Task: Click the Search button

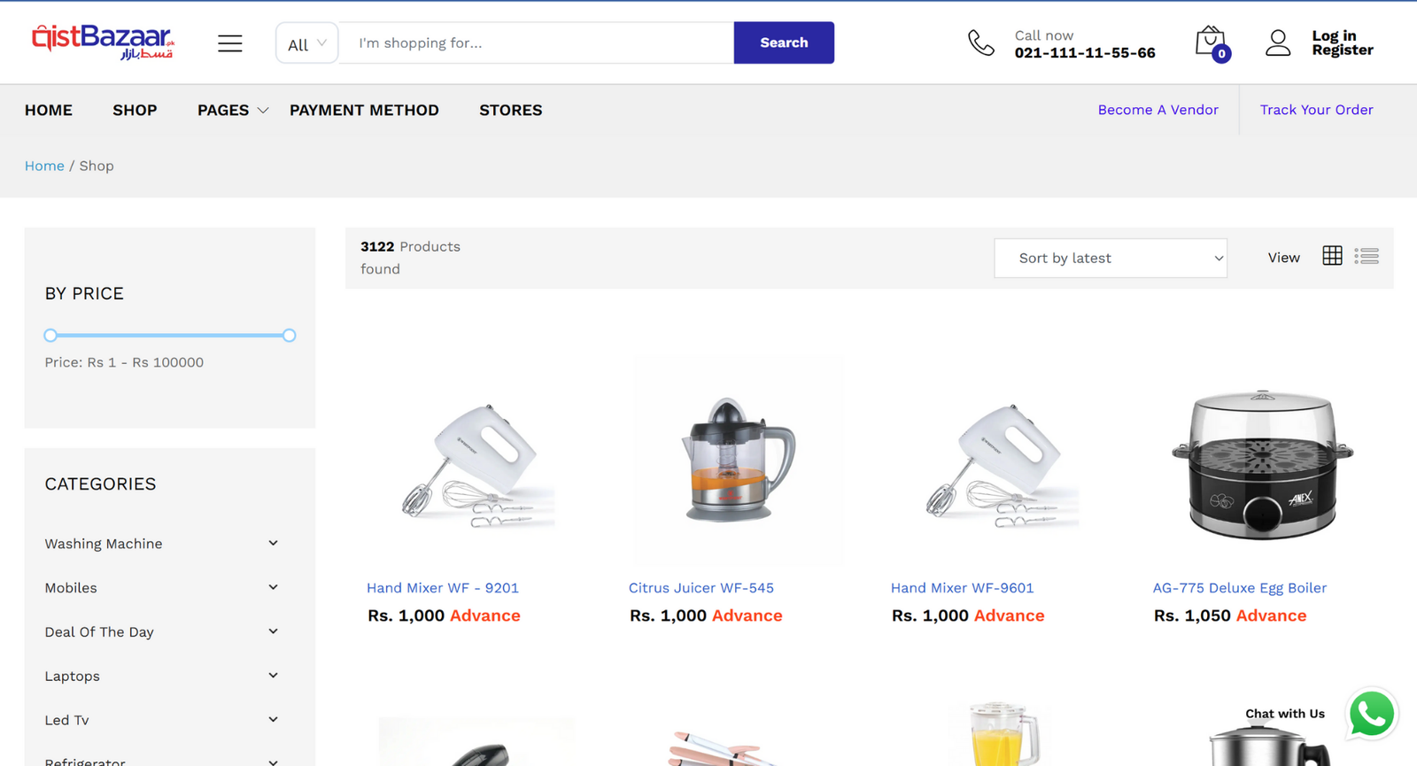Action: coord(784,43)
